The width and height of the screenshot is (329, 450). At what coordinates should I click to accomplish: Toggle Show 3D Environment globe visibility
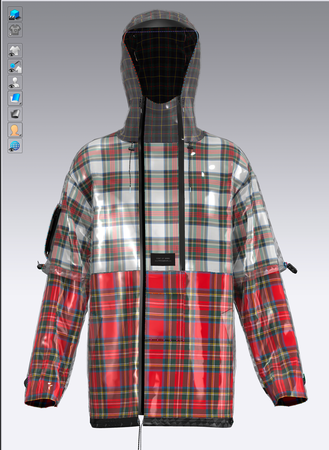coord(15,146)
